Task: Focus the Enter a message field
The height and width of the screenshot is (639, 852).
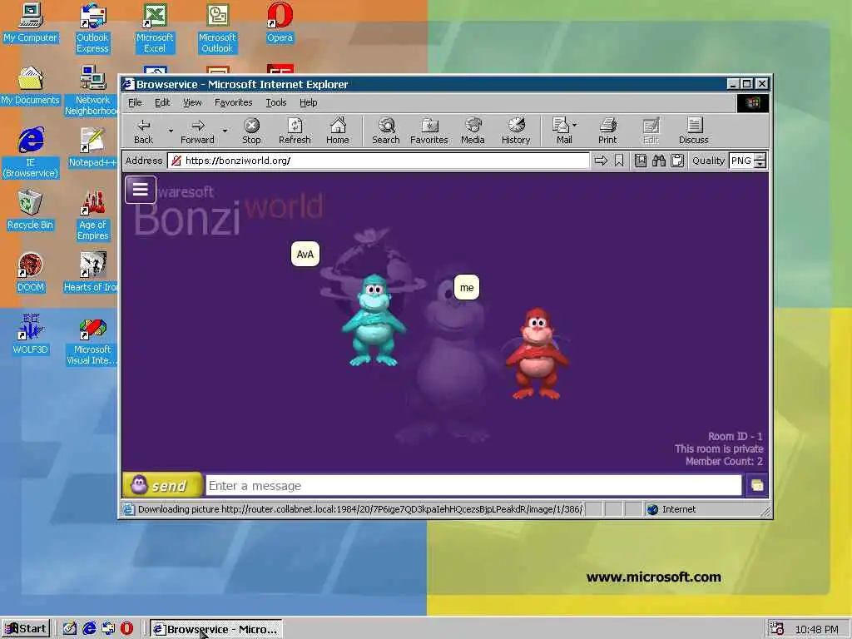Action: (473, 485)
